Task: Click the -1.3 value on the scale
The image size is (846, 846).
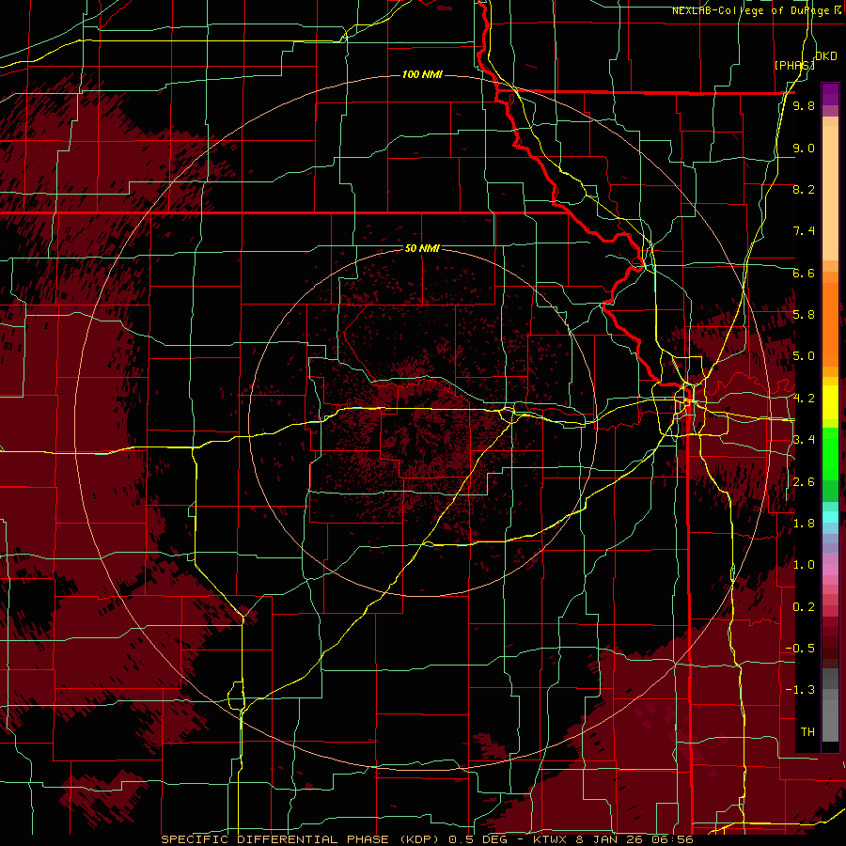Action: point(800,690)
